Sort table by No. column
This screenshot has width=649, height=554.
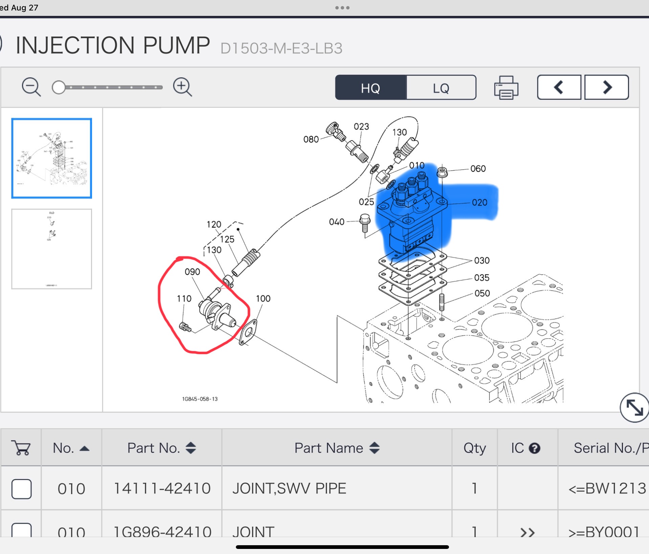click(x=71, y=448)
